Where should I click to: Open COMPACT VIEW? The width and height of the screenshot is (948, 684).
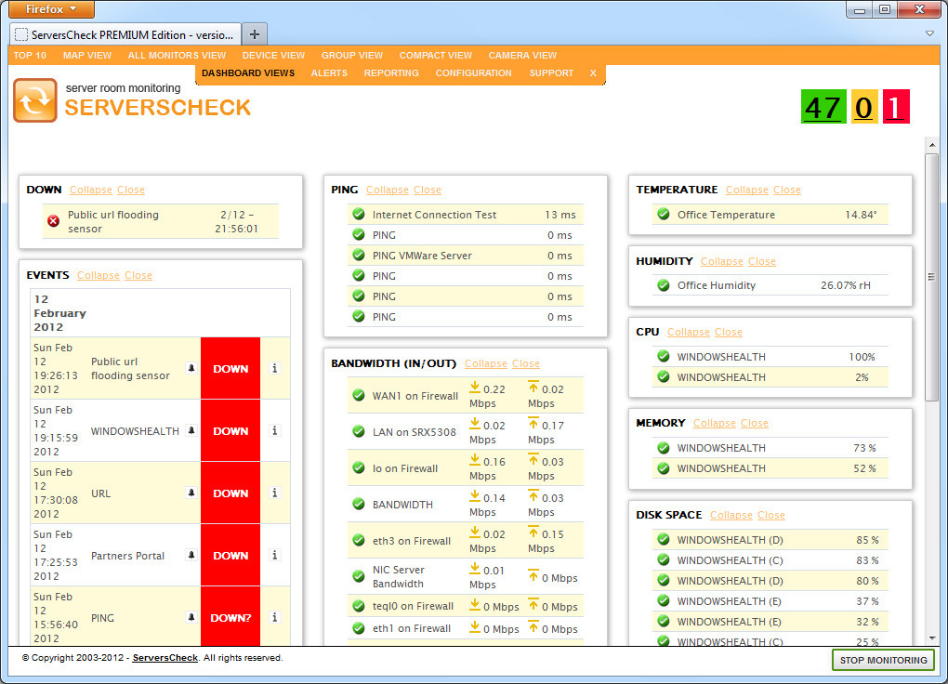pos(435,55)
